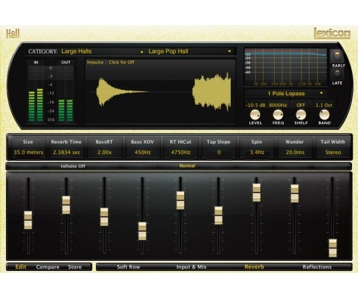Click the shelf OFF readout
The width and height of the screenshot is (358, 298).
point(300,105)
